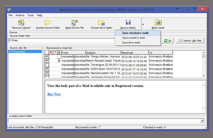
Task: Toggle checkbox for Return Receipt email
Action: (47, 60)
